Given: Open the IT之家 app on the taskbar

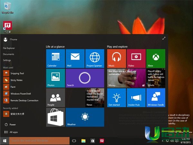Looking at the screenshot, I should click(102, 141).
